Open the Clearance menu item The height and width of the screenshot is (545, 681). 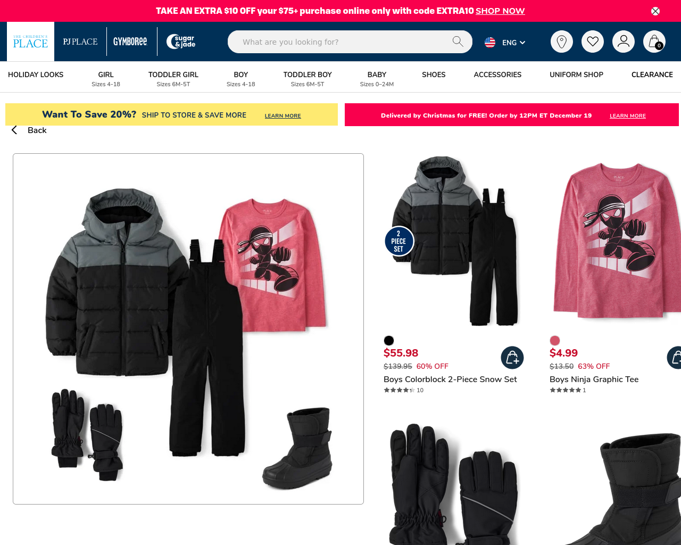tap(652, 75)
